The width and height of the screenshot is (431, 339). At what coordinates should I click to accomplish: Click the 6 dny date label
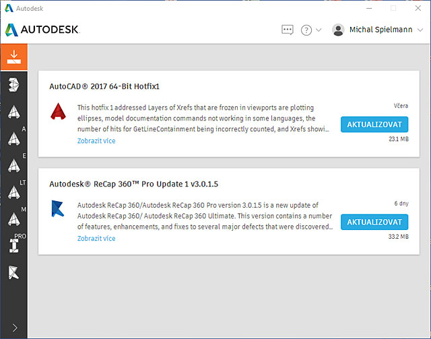click(401, 203)
